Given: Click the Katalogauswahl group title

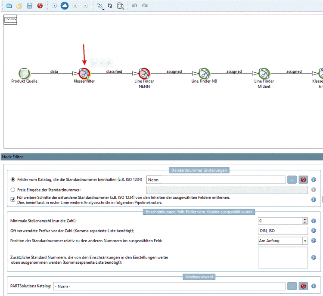Looking at the screenshot, I should coord(199,277).
